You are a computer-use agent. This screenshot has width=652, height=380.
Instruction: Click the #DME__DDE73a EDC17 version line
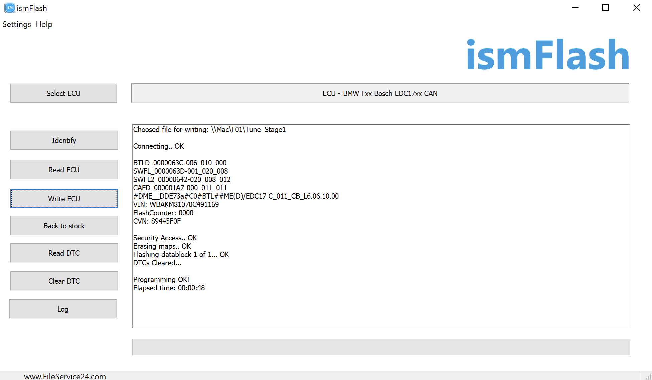coord(236,196)
